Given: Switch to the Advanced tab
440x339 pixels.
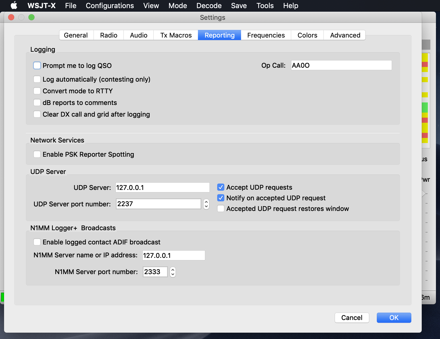Looking at the screenshot, I should (x=345, y=35).
